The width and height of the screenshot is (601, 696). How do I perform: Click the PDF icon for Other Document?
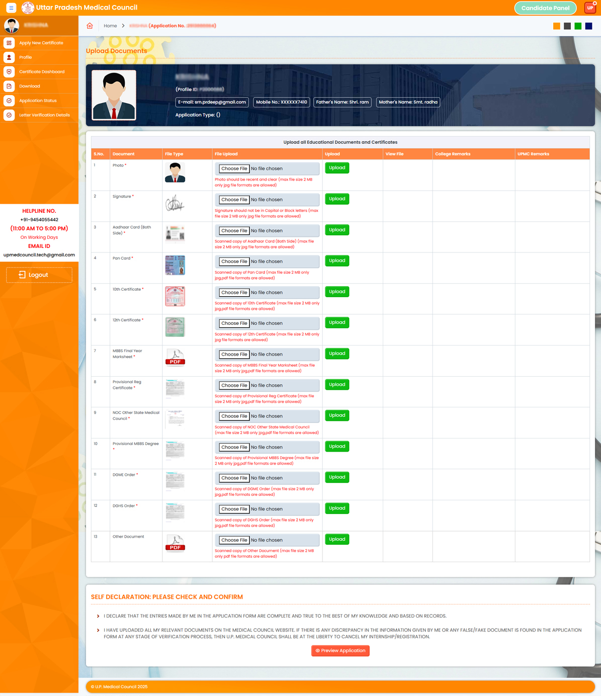pos(175,543)
